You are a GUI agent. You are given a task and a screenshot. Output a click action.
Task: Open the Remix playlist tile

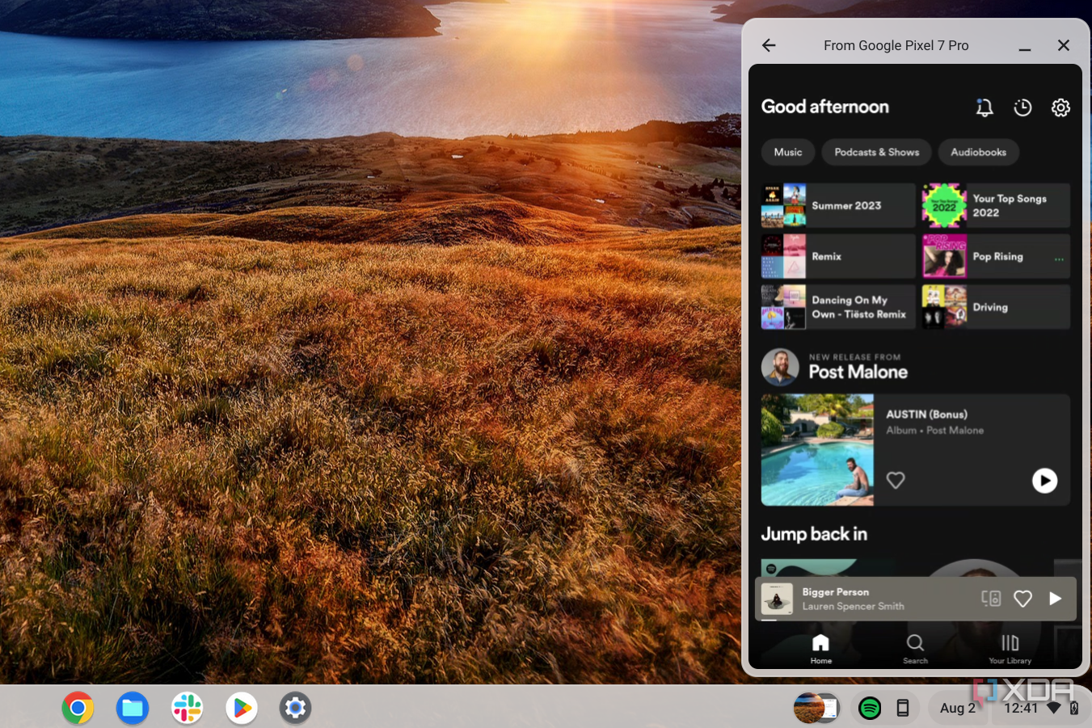pyautogui.click(x=838, y=256)
